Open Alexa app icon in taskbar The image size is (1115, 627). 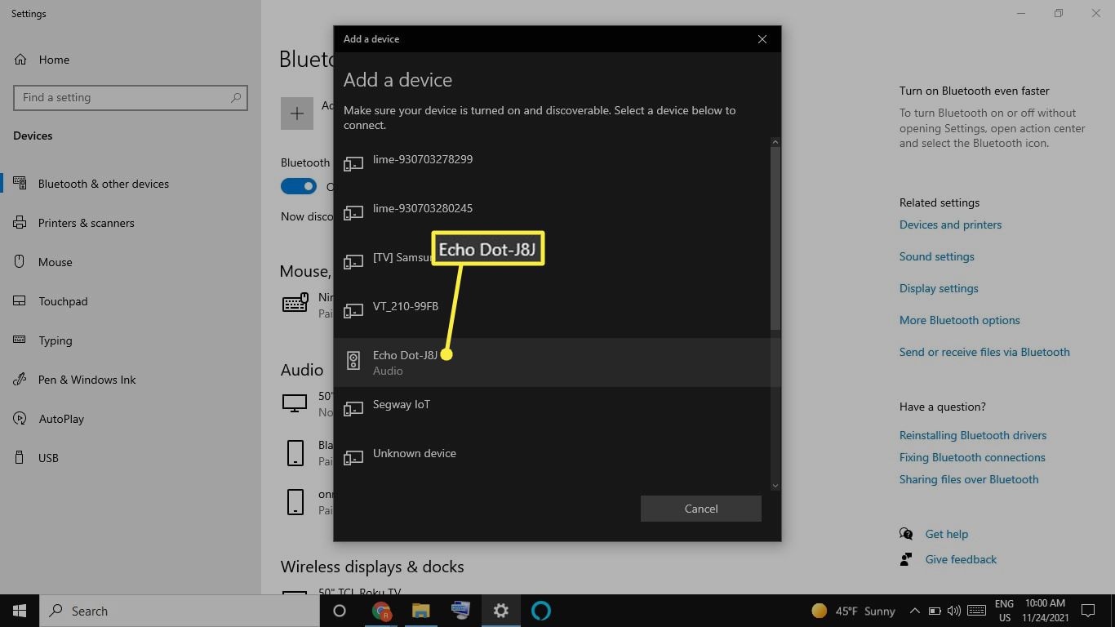pyautogui.click(x=541, y=611)
